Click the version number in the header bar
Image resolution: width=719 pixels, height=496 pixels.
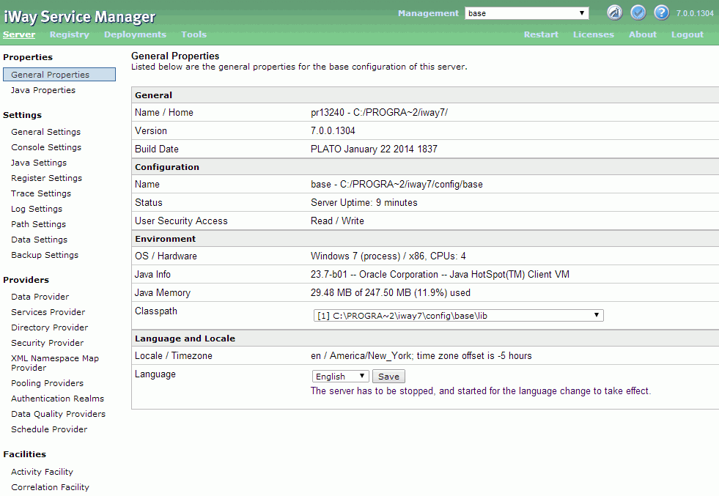pyautogui.click(x=695, y=13)
